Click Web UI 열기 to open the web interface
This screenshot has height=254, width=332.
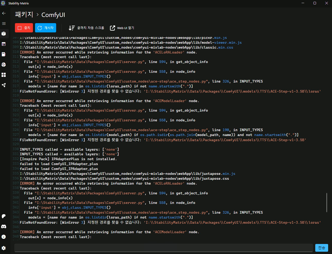[122, 28]
